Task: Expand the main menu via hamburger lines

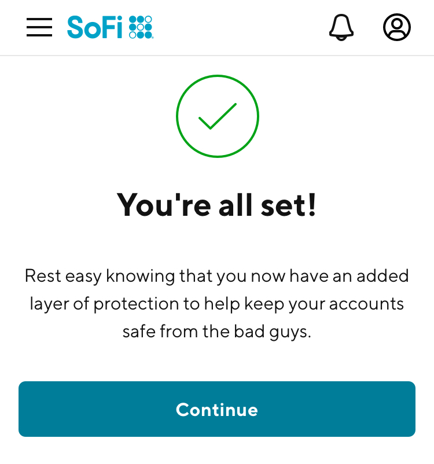Action: coord(39,27)
